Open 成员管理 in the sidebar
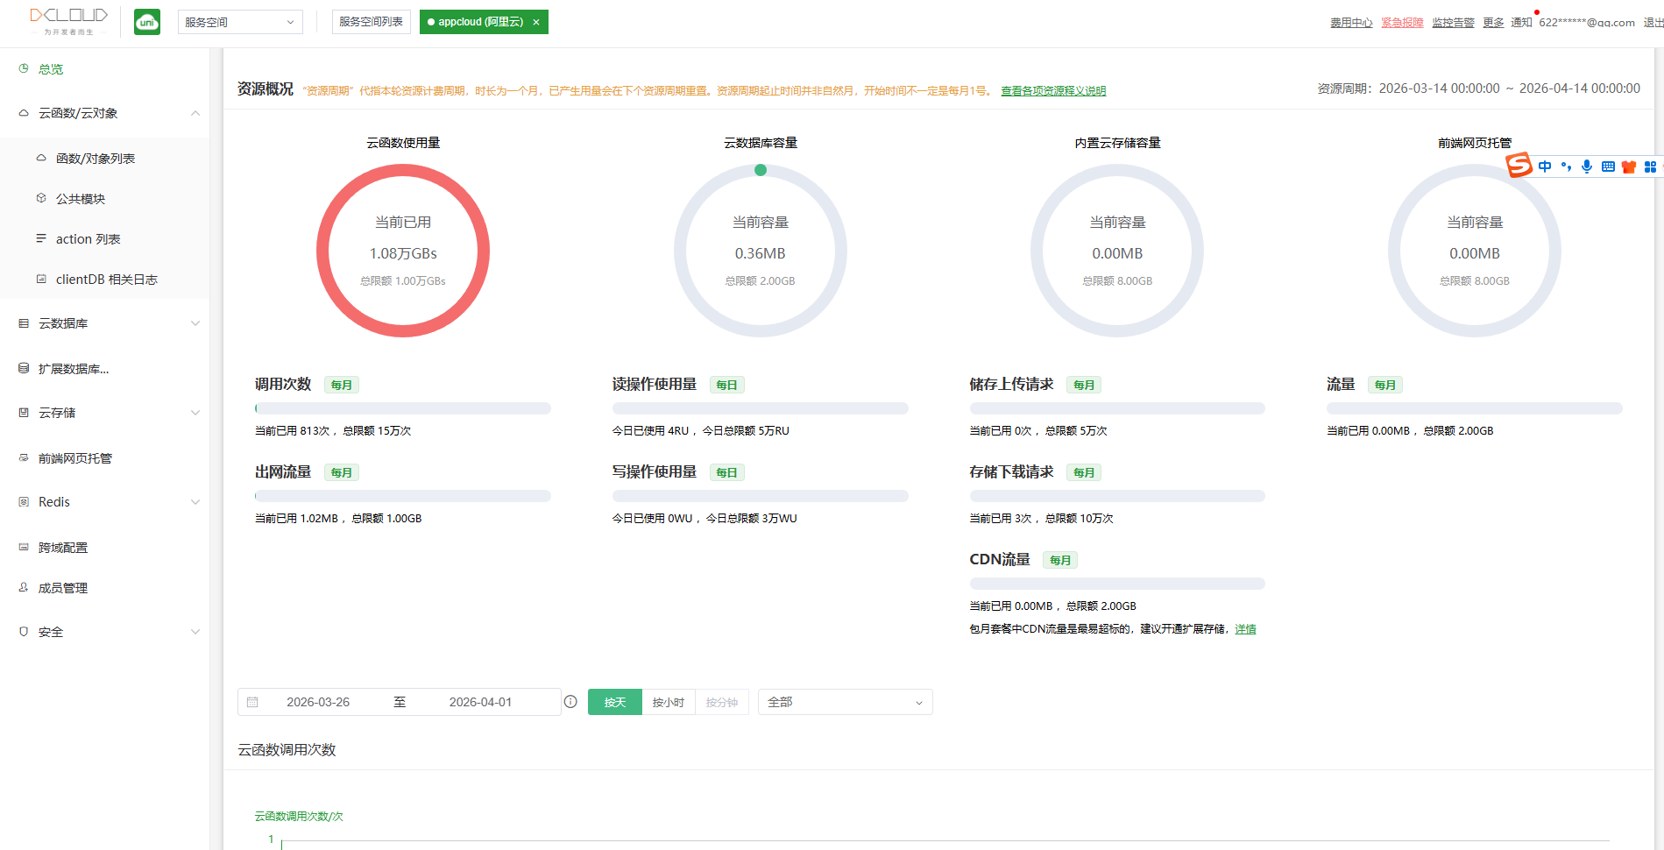1664x850 pixels. (63, 588)
